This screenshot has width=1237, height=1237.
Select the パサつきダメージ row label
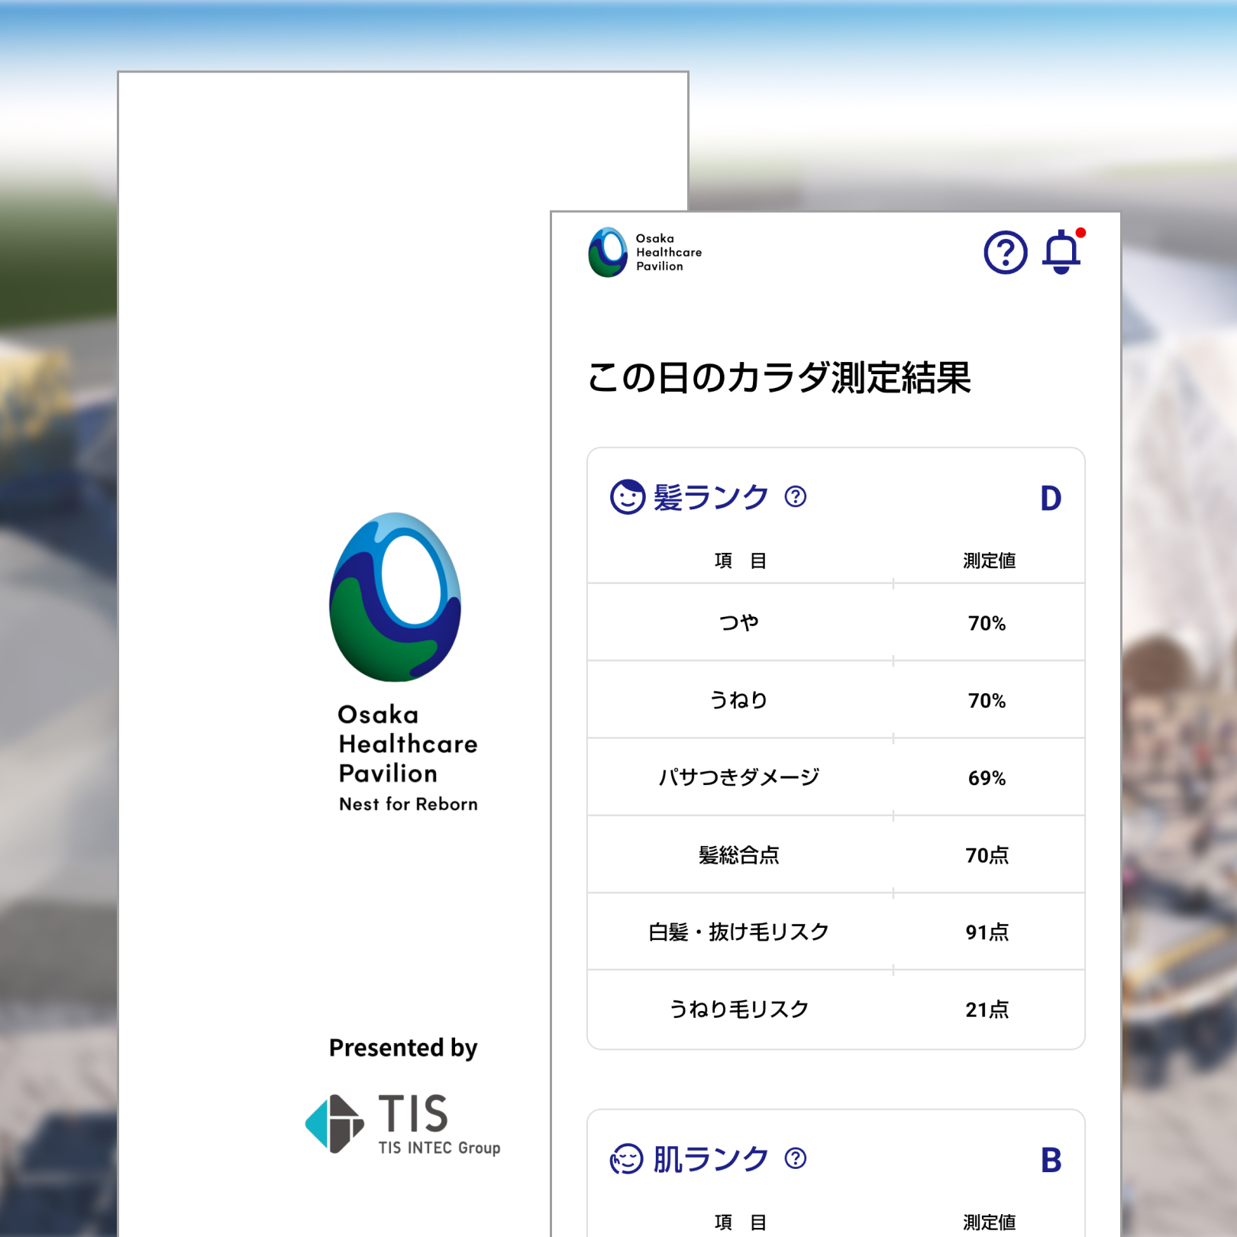(x=739, y=777)
